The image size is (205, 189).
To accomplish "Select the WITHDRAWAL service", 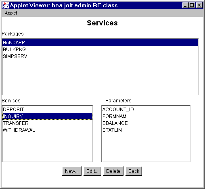I will point(47,130).
